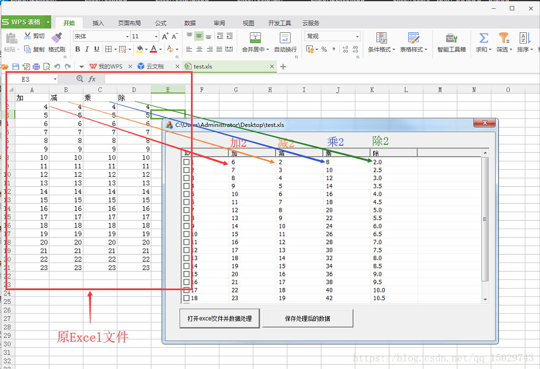The image size is (540, 369).
Task: Toggle Italic formatting
Action: point(87,49)
